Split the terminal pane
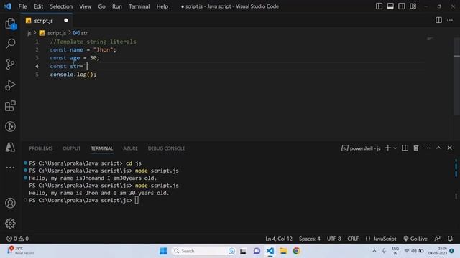Image resolution: width=460 pixels, height=258 pixels. tap(405, 148)
